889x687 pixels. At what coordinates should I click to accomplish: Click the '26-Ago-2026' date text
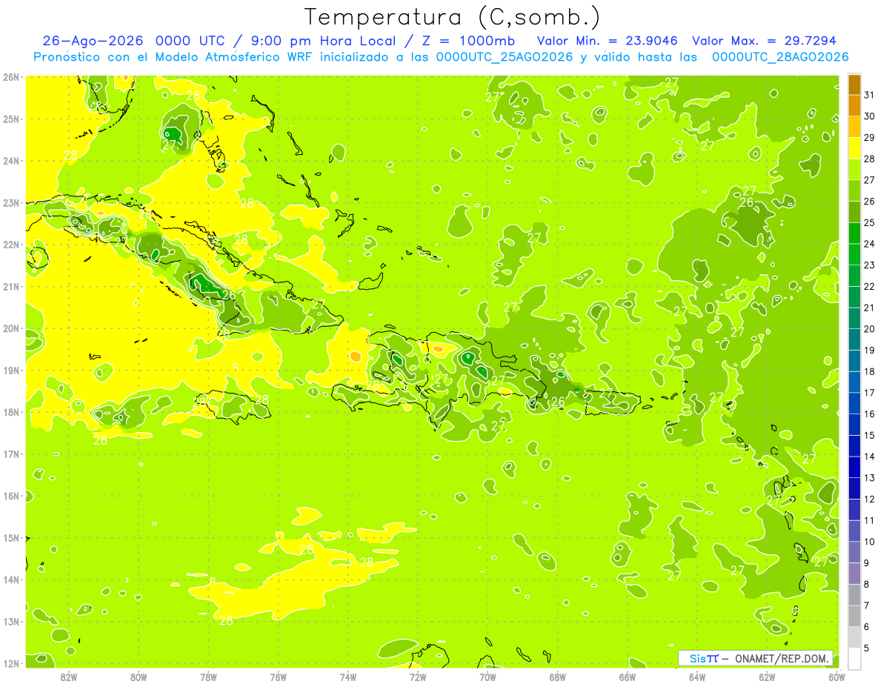tap(93, 40)
